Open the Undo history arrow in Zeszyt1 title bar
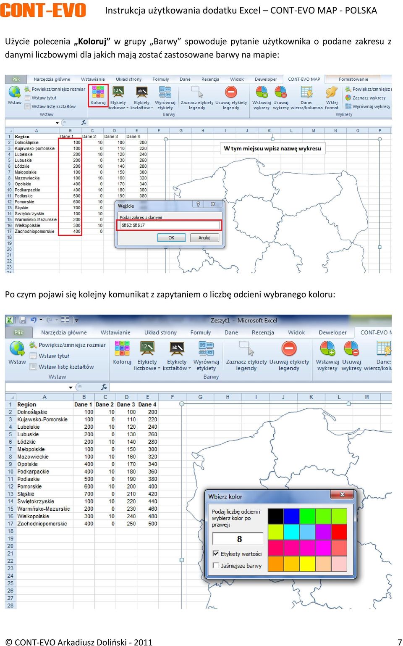 (41, 320)
